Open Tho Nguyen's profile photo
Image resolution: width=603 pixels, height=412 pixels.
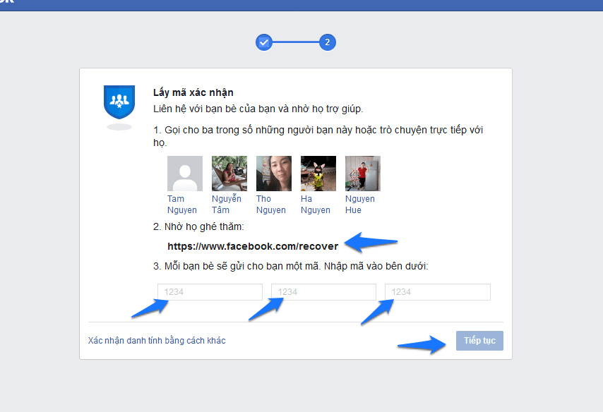click(274, 174)
